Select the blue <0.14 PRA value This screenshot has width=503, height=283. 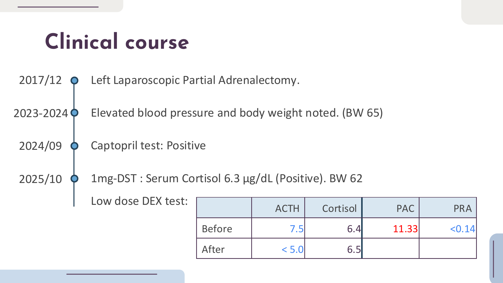tap(462, 229)
